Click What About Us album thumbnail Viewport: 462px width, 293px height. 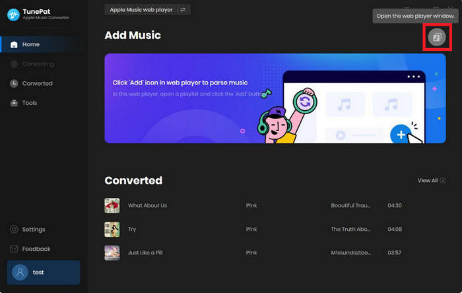tap(112, 205)
